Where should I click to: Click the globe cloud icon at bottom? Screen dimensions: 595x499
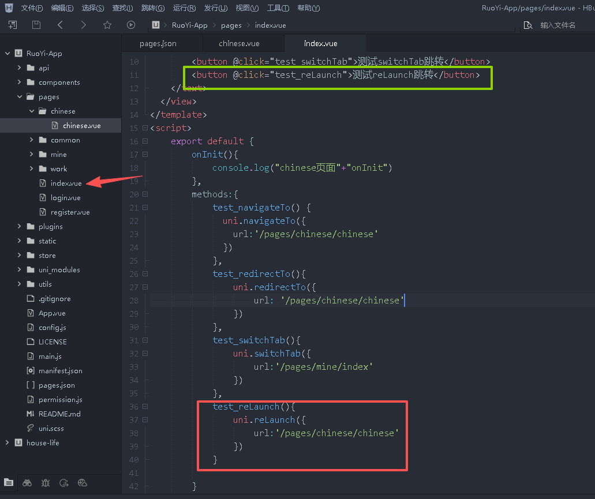[83, 483]
